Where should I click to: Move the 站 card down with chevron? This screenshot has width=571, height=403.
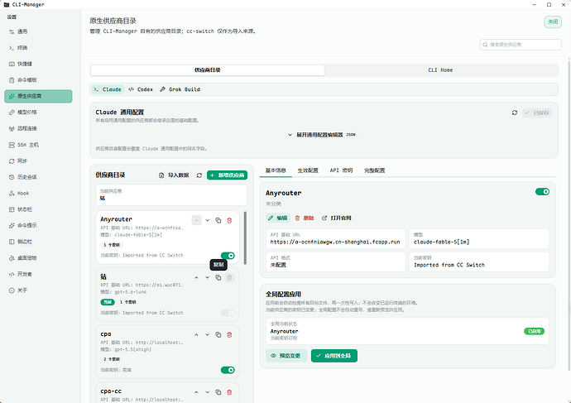point(207,278)
